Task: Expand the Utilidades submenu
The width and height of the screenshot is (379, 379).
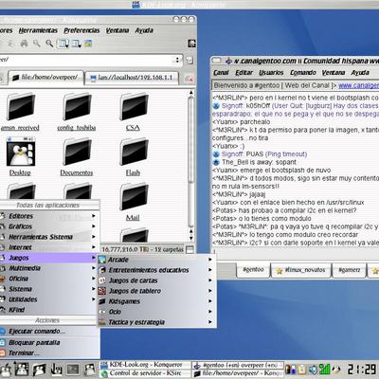Action: 48,299
